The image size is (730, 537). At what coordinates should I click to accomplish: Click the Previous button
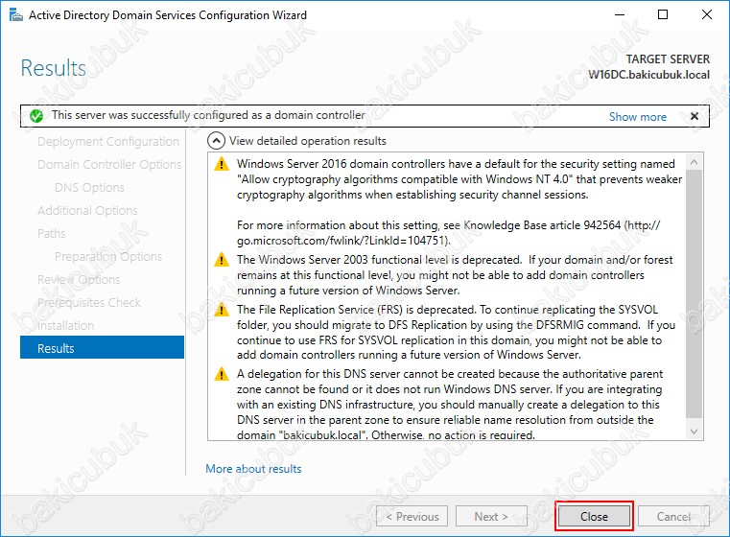[412, 516]
